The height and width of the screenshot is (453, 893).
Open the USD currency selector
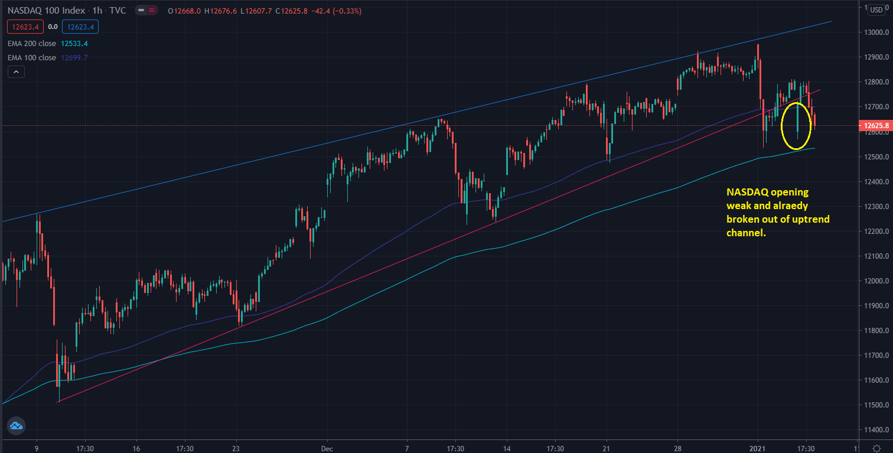876,10
